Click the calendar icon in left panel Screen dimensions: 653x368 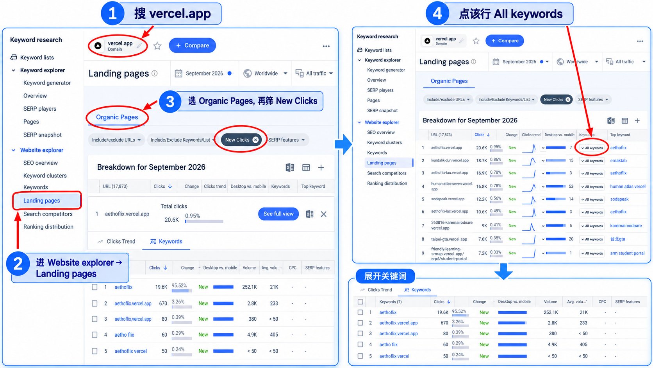pyautogui.click(x=178, y=73)
